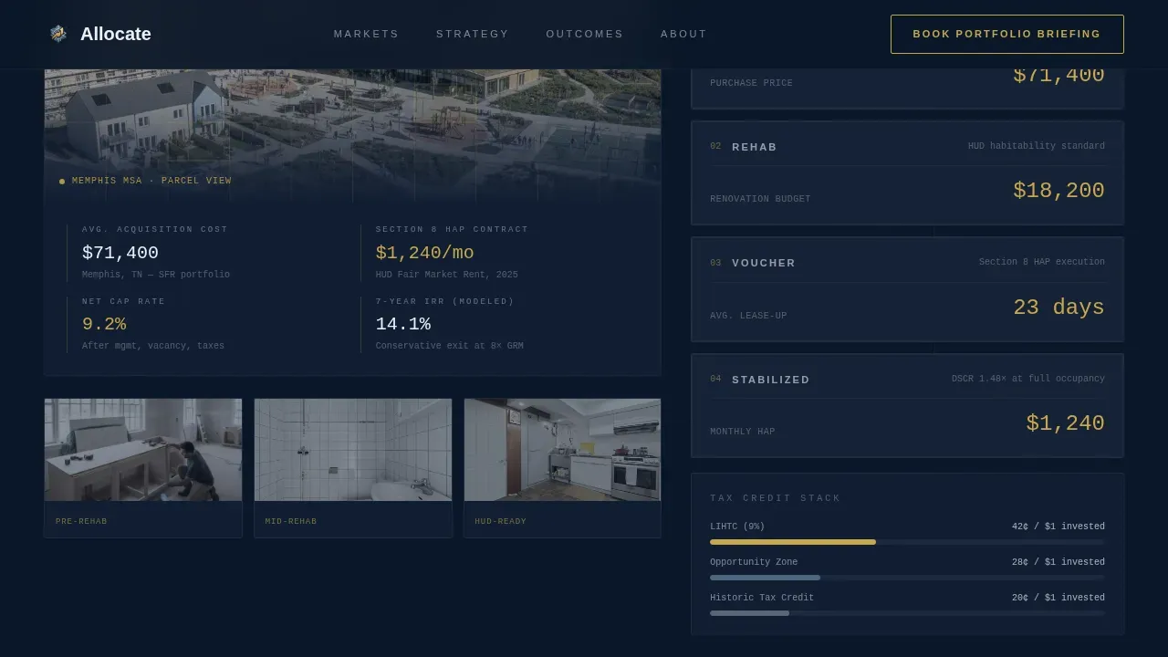
Task: Open the Markets nav item
Action: (366, 34)
